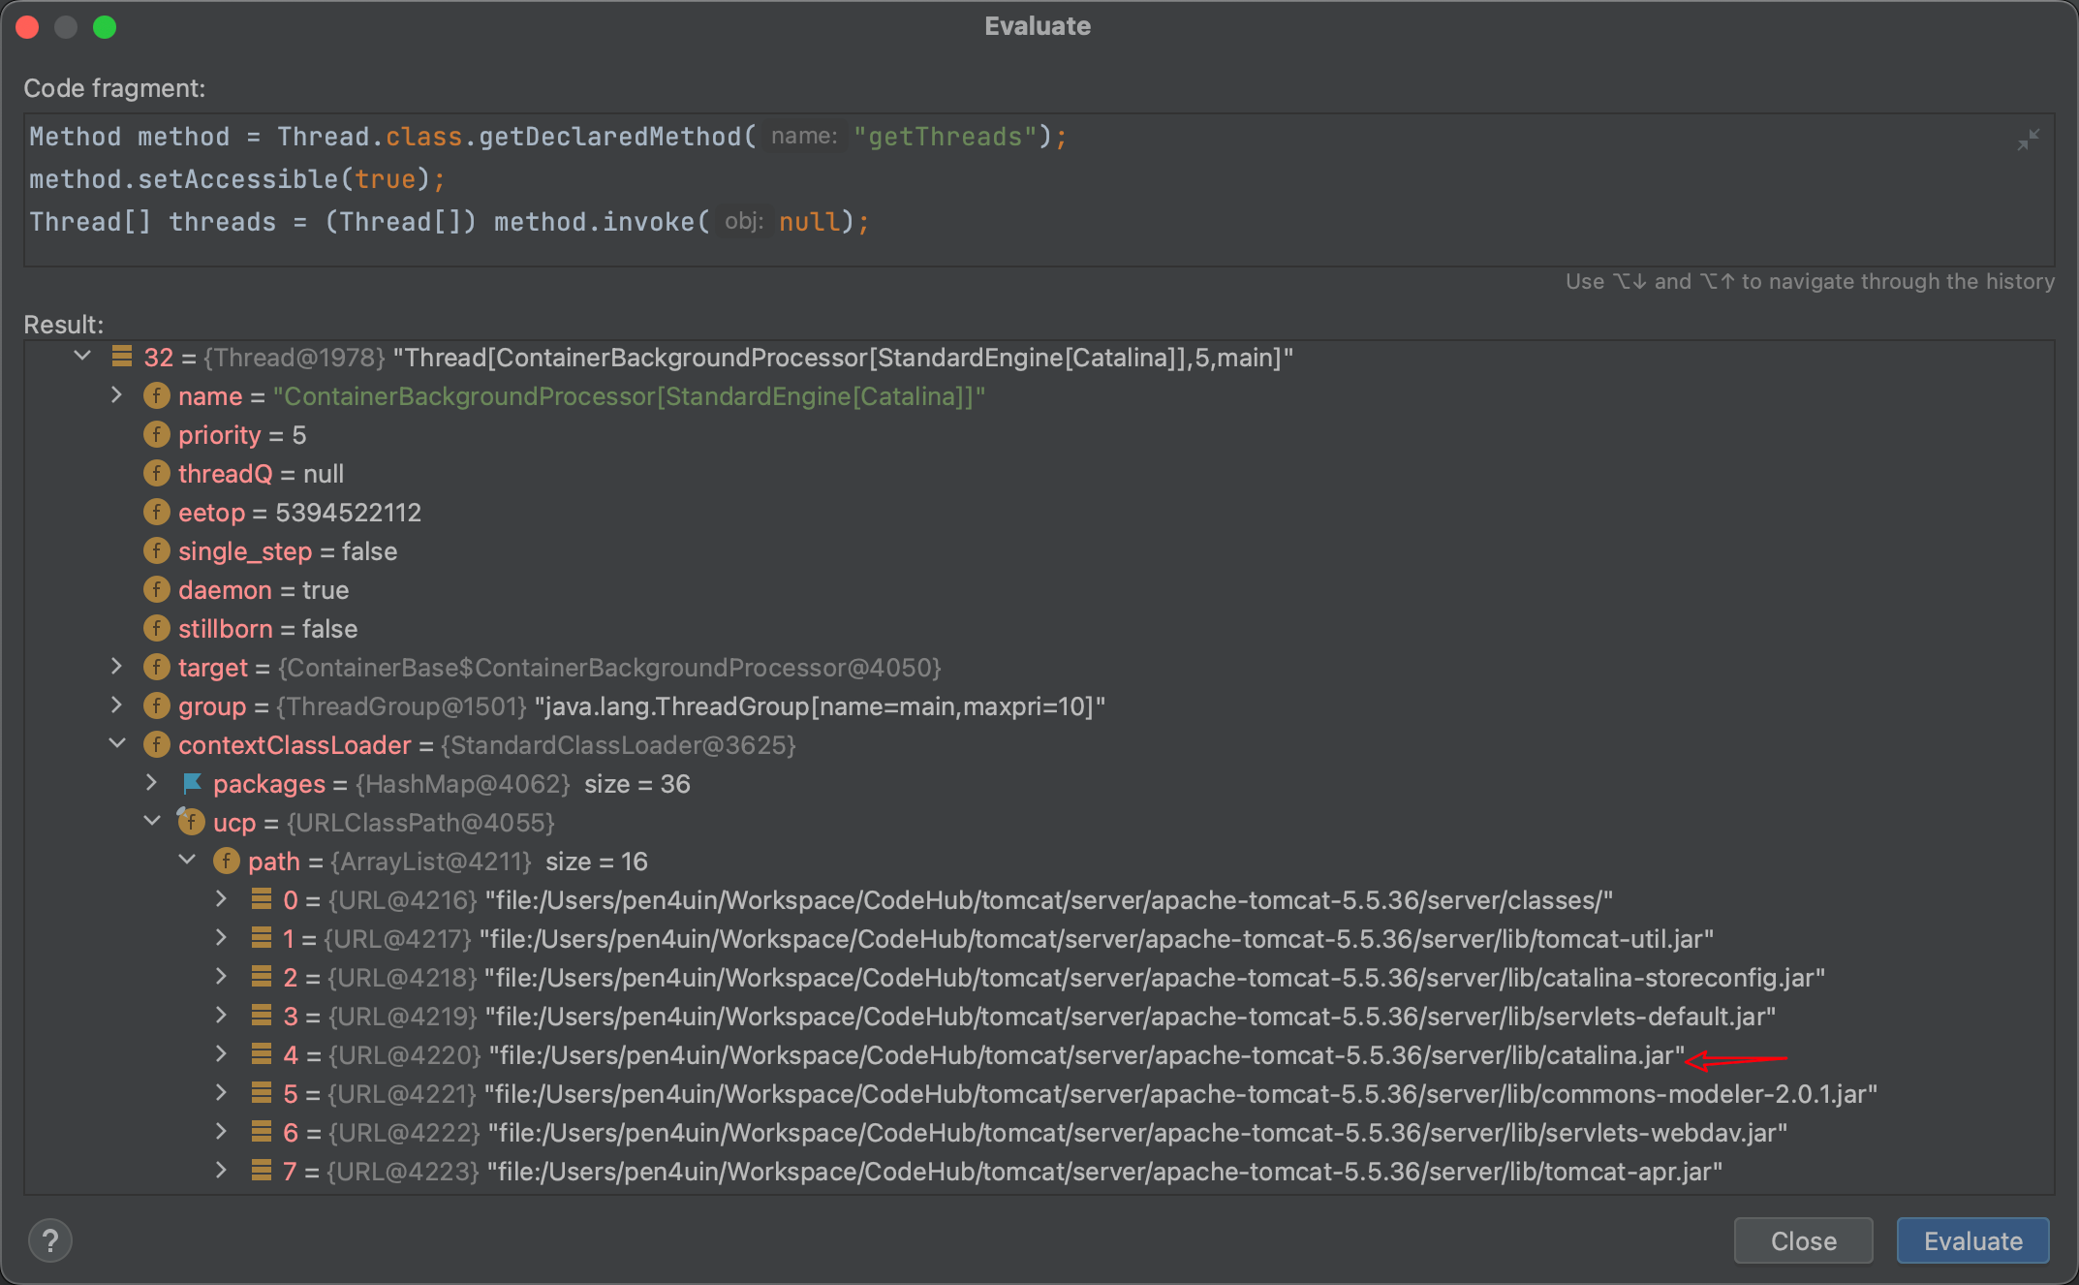This screenshot has width=2079, height=1285.
Task: Click the field icon beside eetop
Action: pos(157,512)
